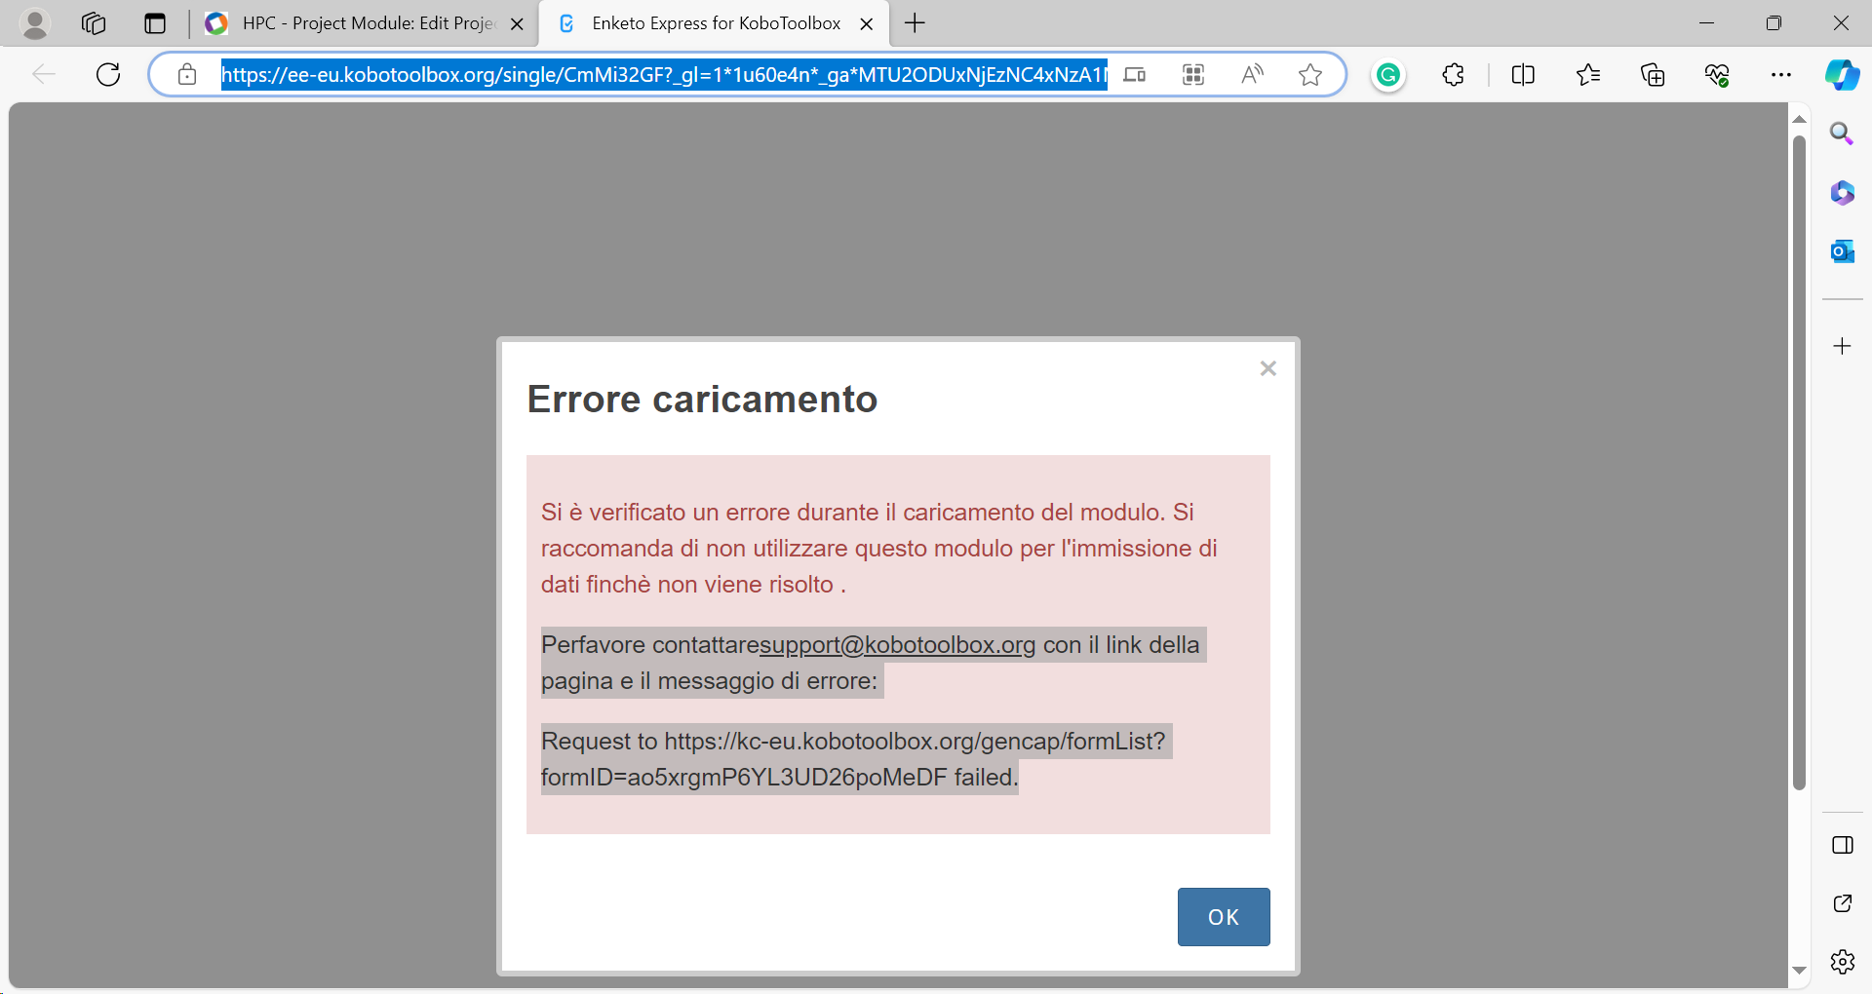Screen dimensions: 1872x994
Task: Open the support@kobotoolbox.org email link
Action: 898,645
